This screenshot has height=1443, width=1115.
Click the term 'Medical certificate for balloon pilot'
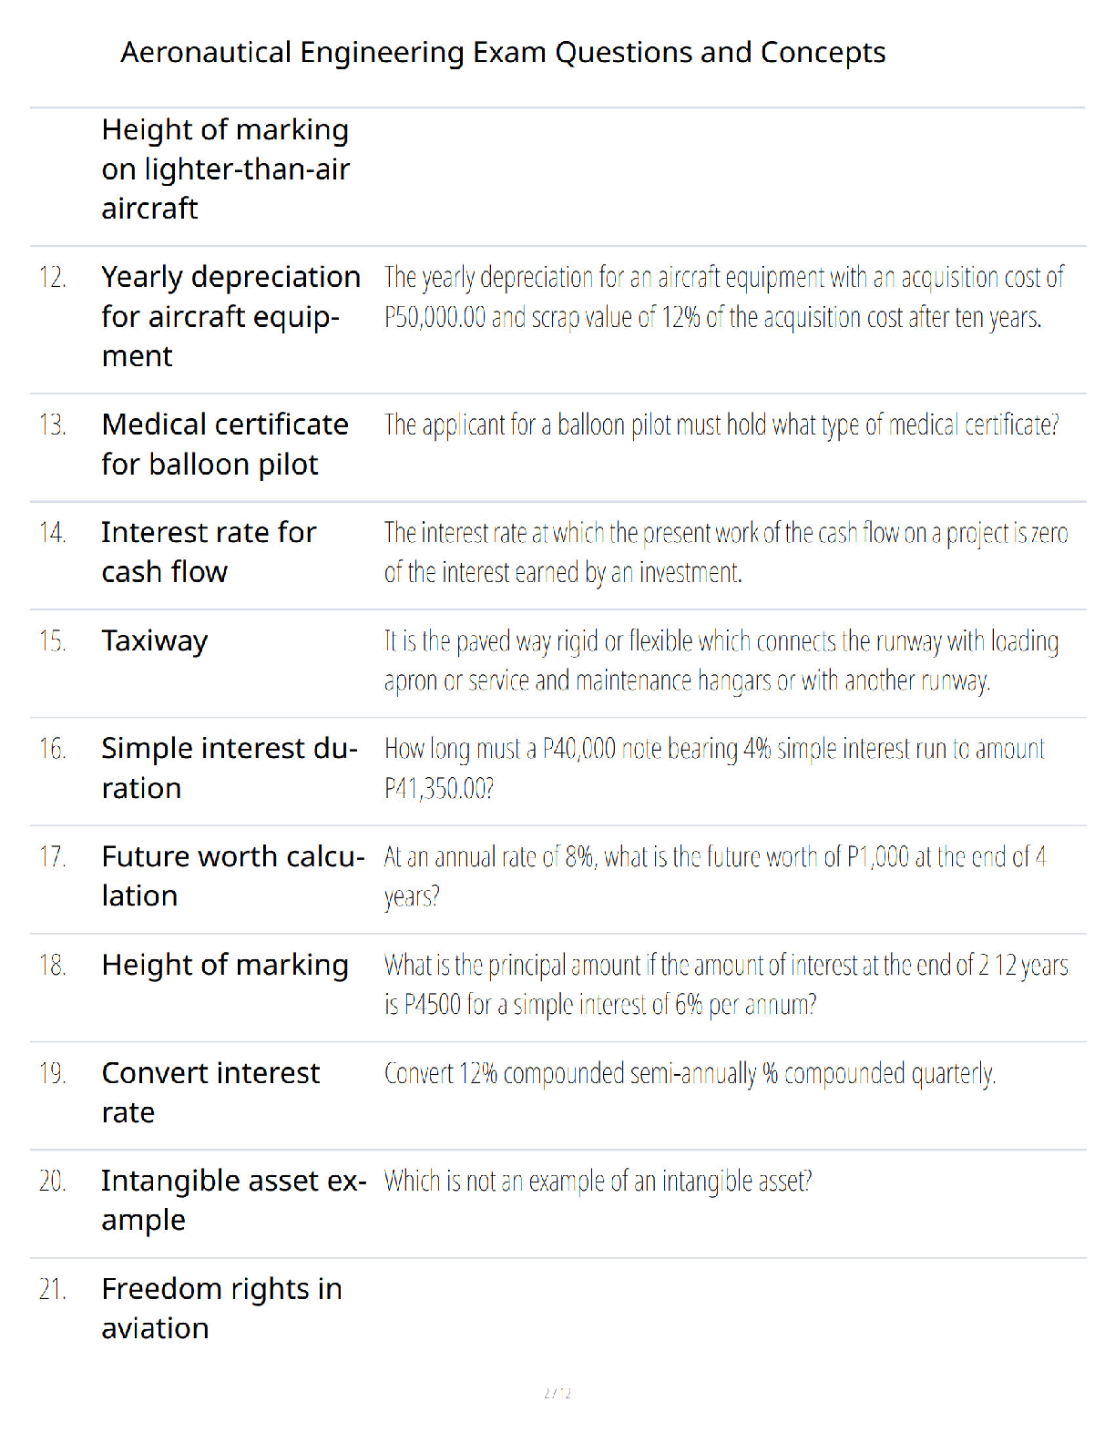225,445
